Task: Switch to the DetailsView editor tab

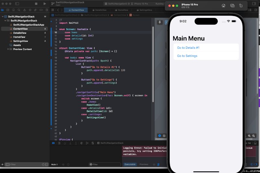Action: (99, 10)
